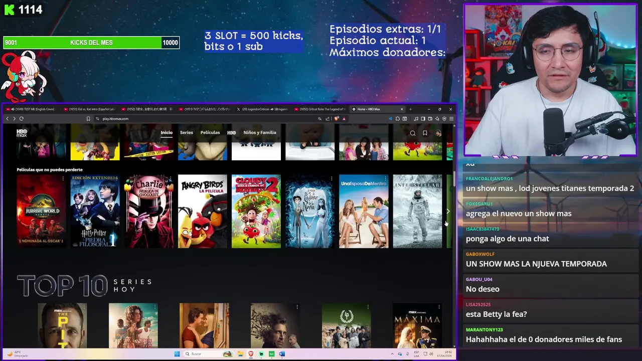The width and height of the screenshot is (642, 361).
Task: Open a new browser tab with plus
Action: [410, 109]
